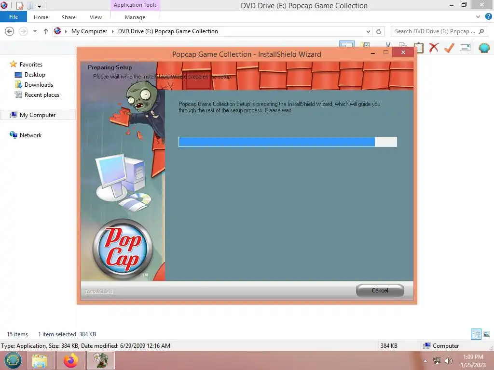Select Desktop under Favorites
494x370 pixels.
[x=35, y=75]
